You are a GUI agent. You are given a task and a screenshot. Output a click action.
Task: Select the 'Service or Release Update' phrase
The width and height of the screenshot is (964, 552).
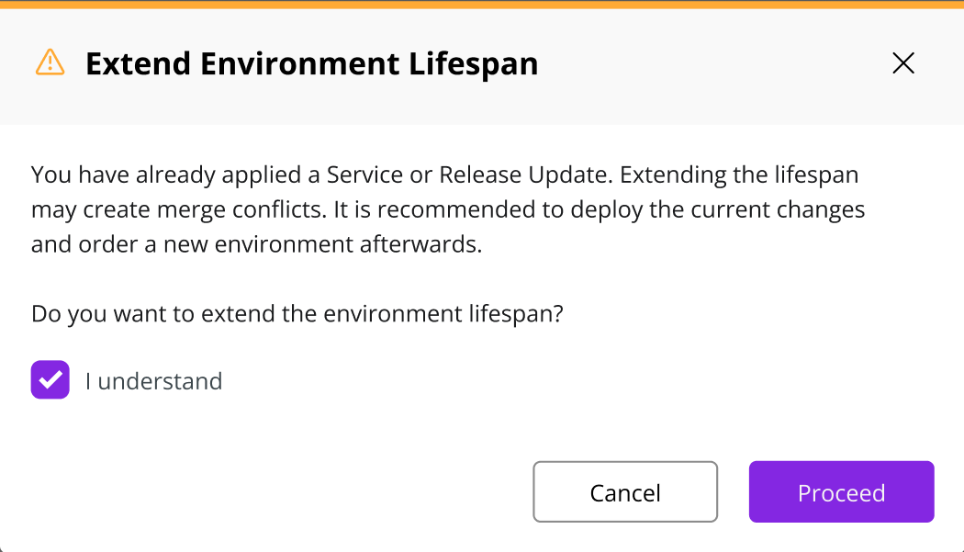469,175
